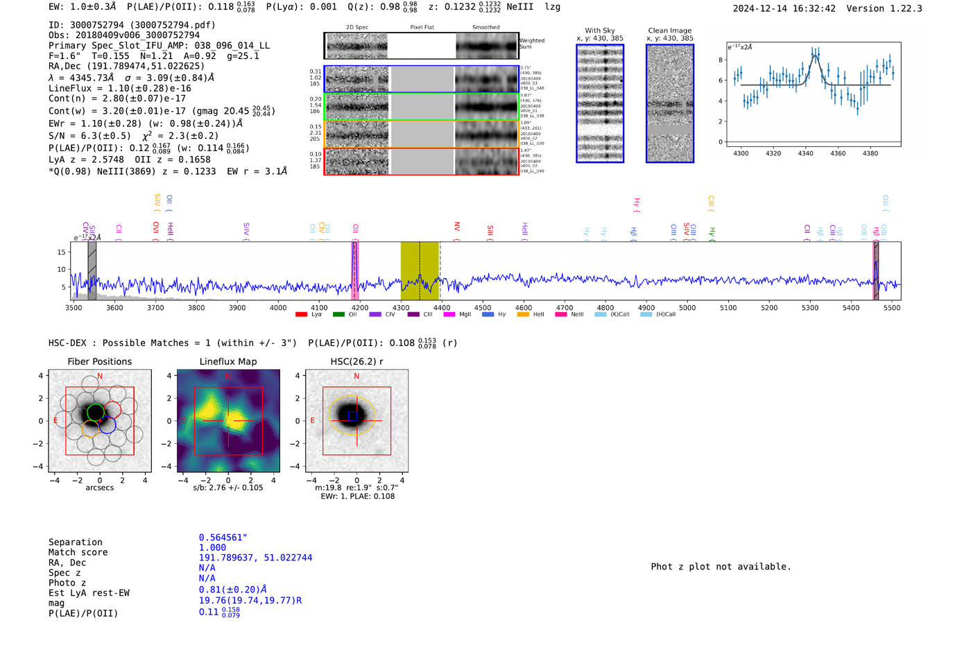Click the (H)CaII legend swatch
Screen dimensions: 971x661
click(x=646, y=314)
